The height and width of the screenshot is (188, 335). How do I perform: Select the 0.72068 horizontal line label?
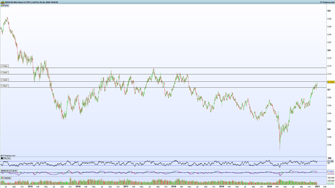4,80
